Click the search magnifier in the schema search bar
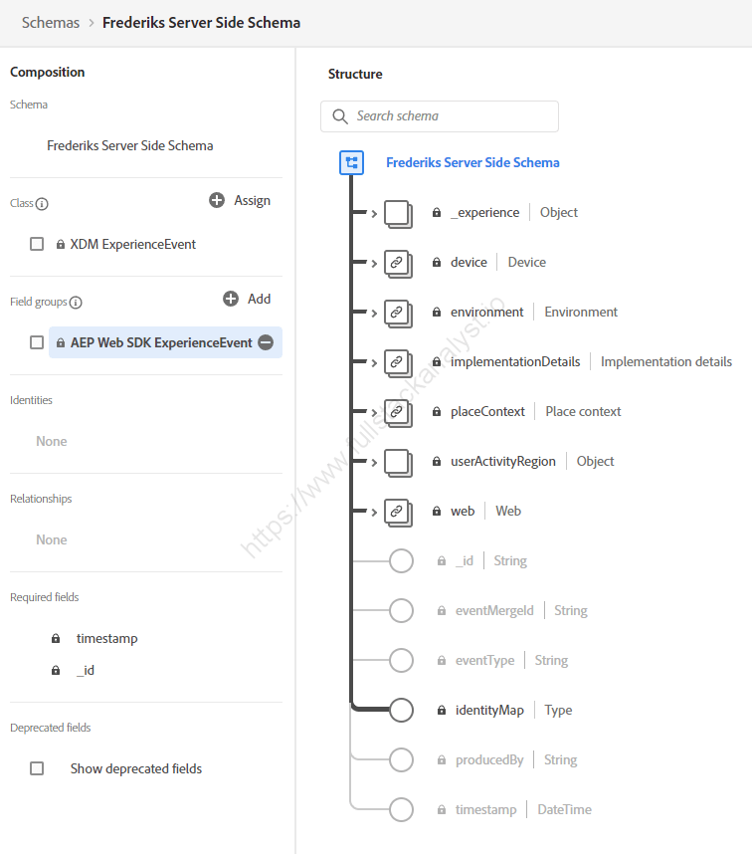The height and width of the screenshot is (854, 752). coord(339,116)
